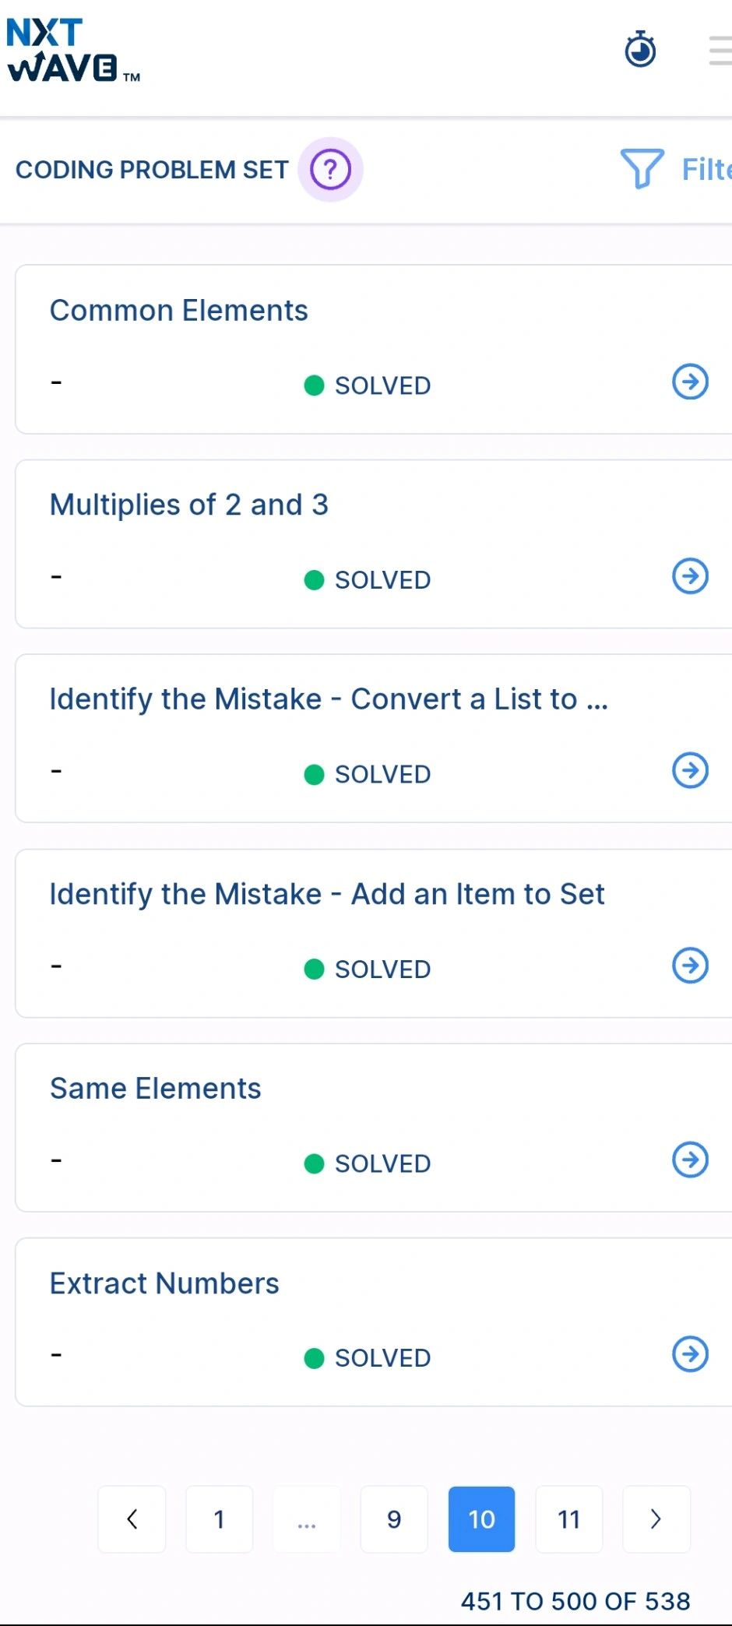Viewport: 732px width, 1626px height.
Task: Click the highlighted page 10 button
Action: click(x=481, y=1519)
